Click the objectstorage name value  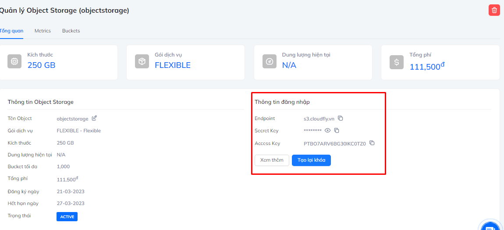click(72, 119)
